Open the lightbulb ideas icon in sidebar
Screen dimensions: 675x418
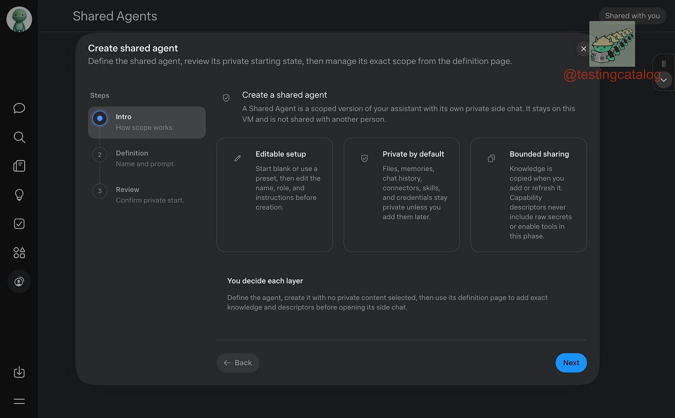click(19, 195)
